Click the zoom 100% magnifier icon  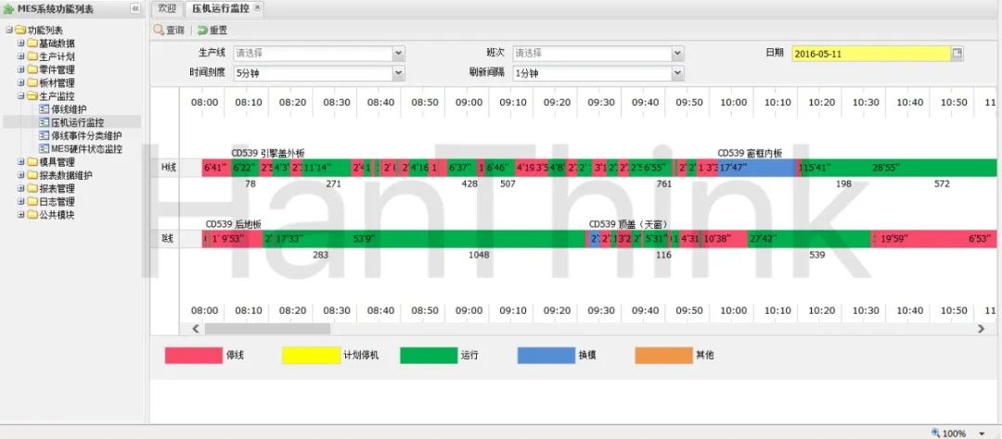pos(936,433)
